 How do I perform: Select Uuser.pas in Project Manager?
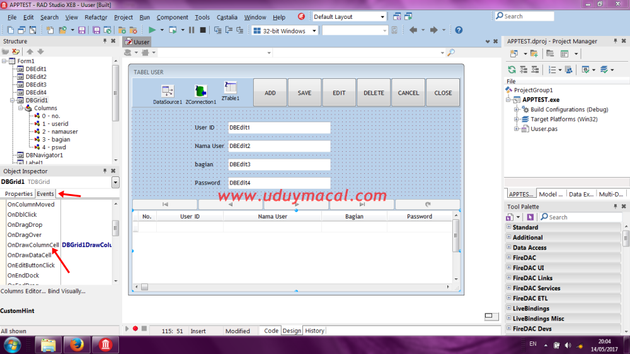click(544, 129)
